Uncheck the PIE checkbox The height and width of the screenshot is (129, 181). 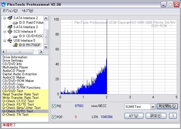click(x=54, y=106)
